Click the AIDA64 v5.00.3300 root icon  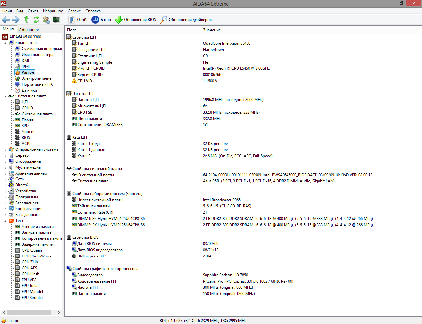(x=5, y=37)
